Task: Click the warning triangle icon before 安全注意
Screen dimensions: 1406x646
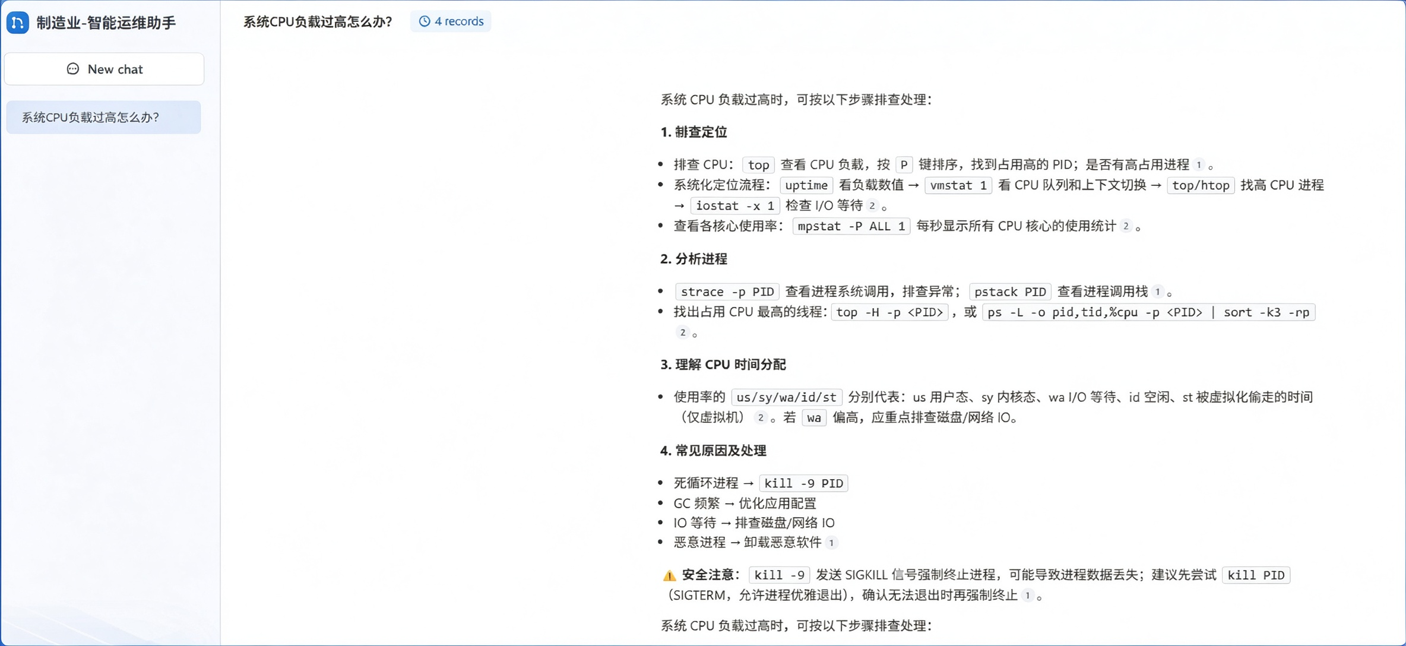Action: coord(669,575)
